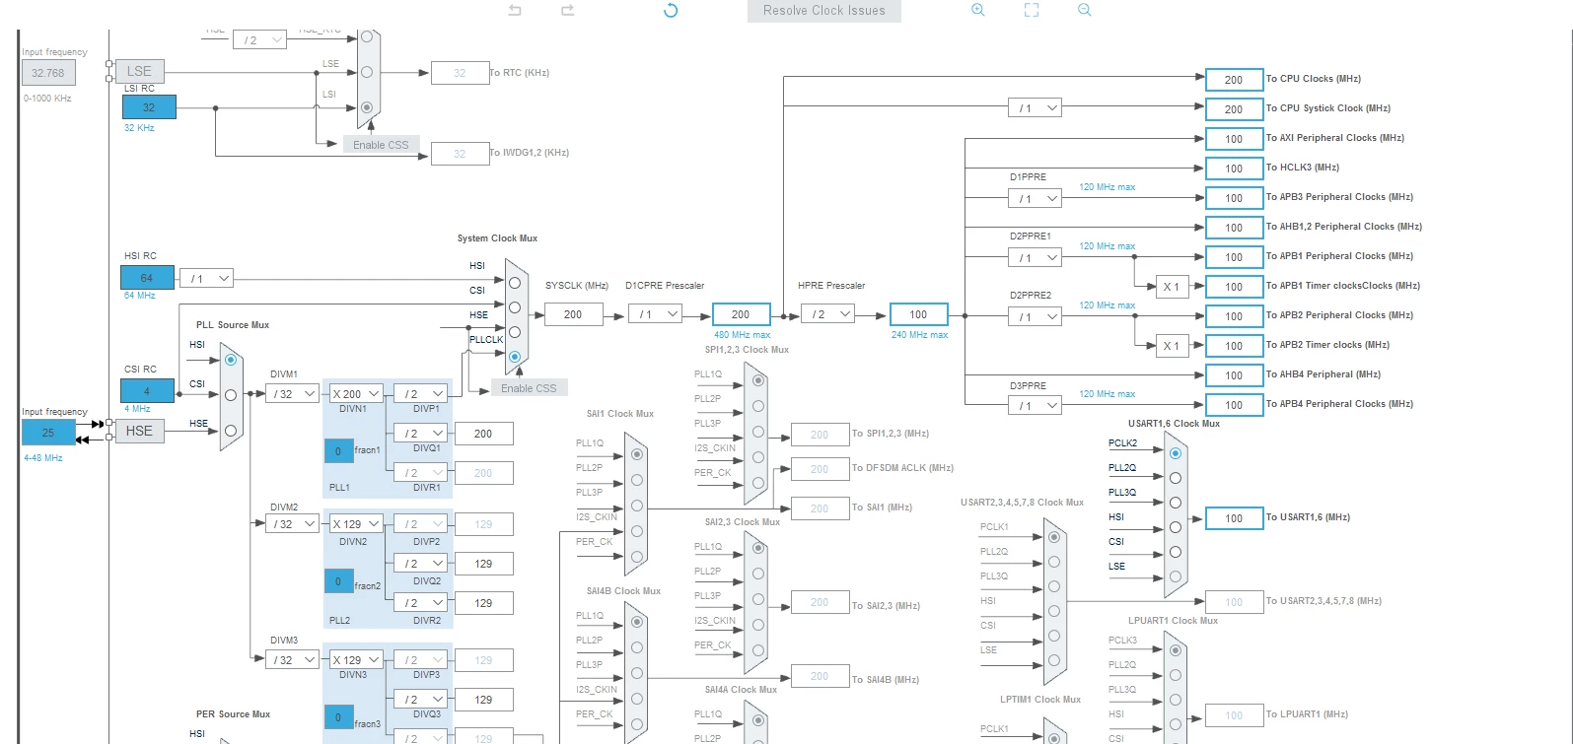Click the HSE oscillator block
Screen dimensions: 1573x744
(139, 431)
